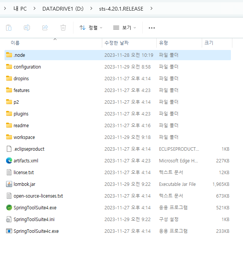The height and width of the screenshot is (254, 243).
Task: Click the readme folder name
Action: (x=21, y=126)
